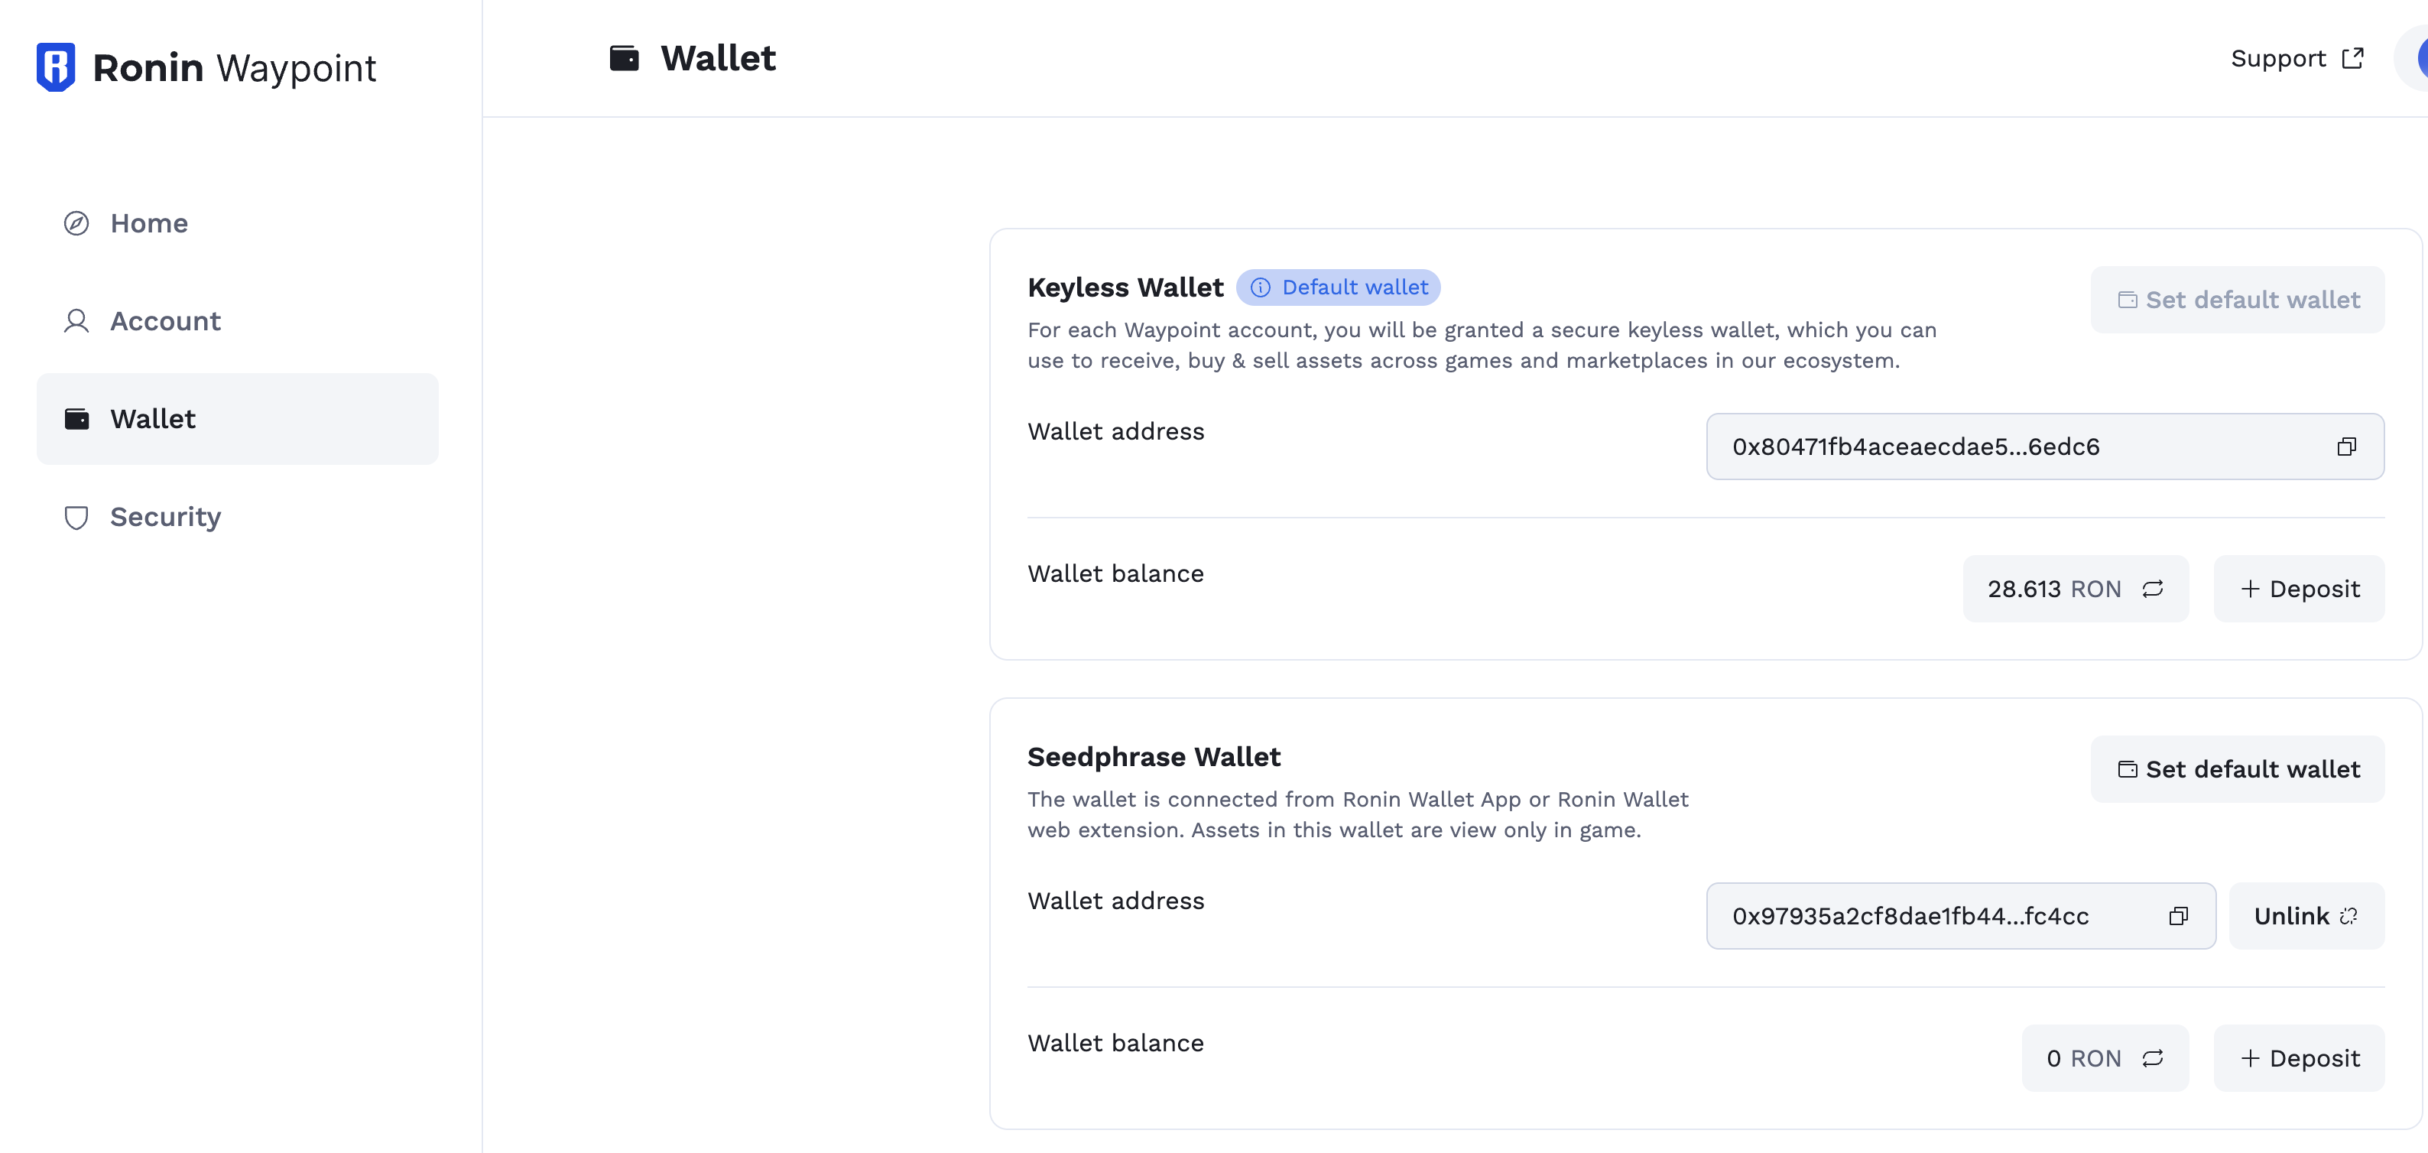Copy the Seedphrase Wallet address
This screenshot has height=1153, width=2428.
coord(2178,917)
